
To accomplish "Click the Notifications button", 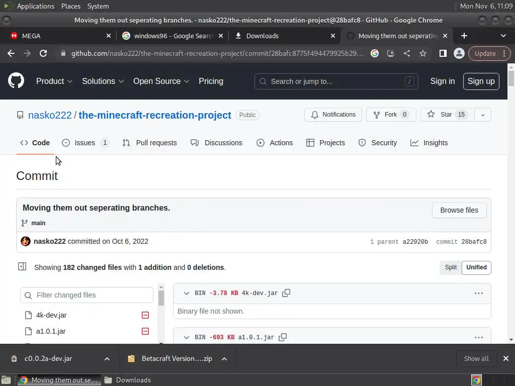I will 333,115.
